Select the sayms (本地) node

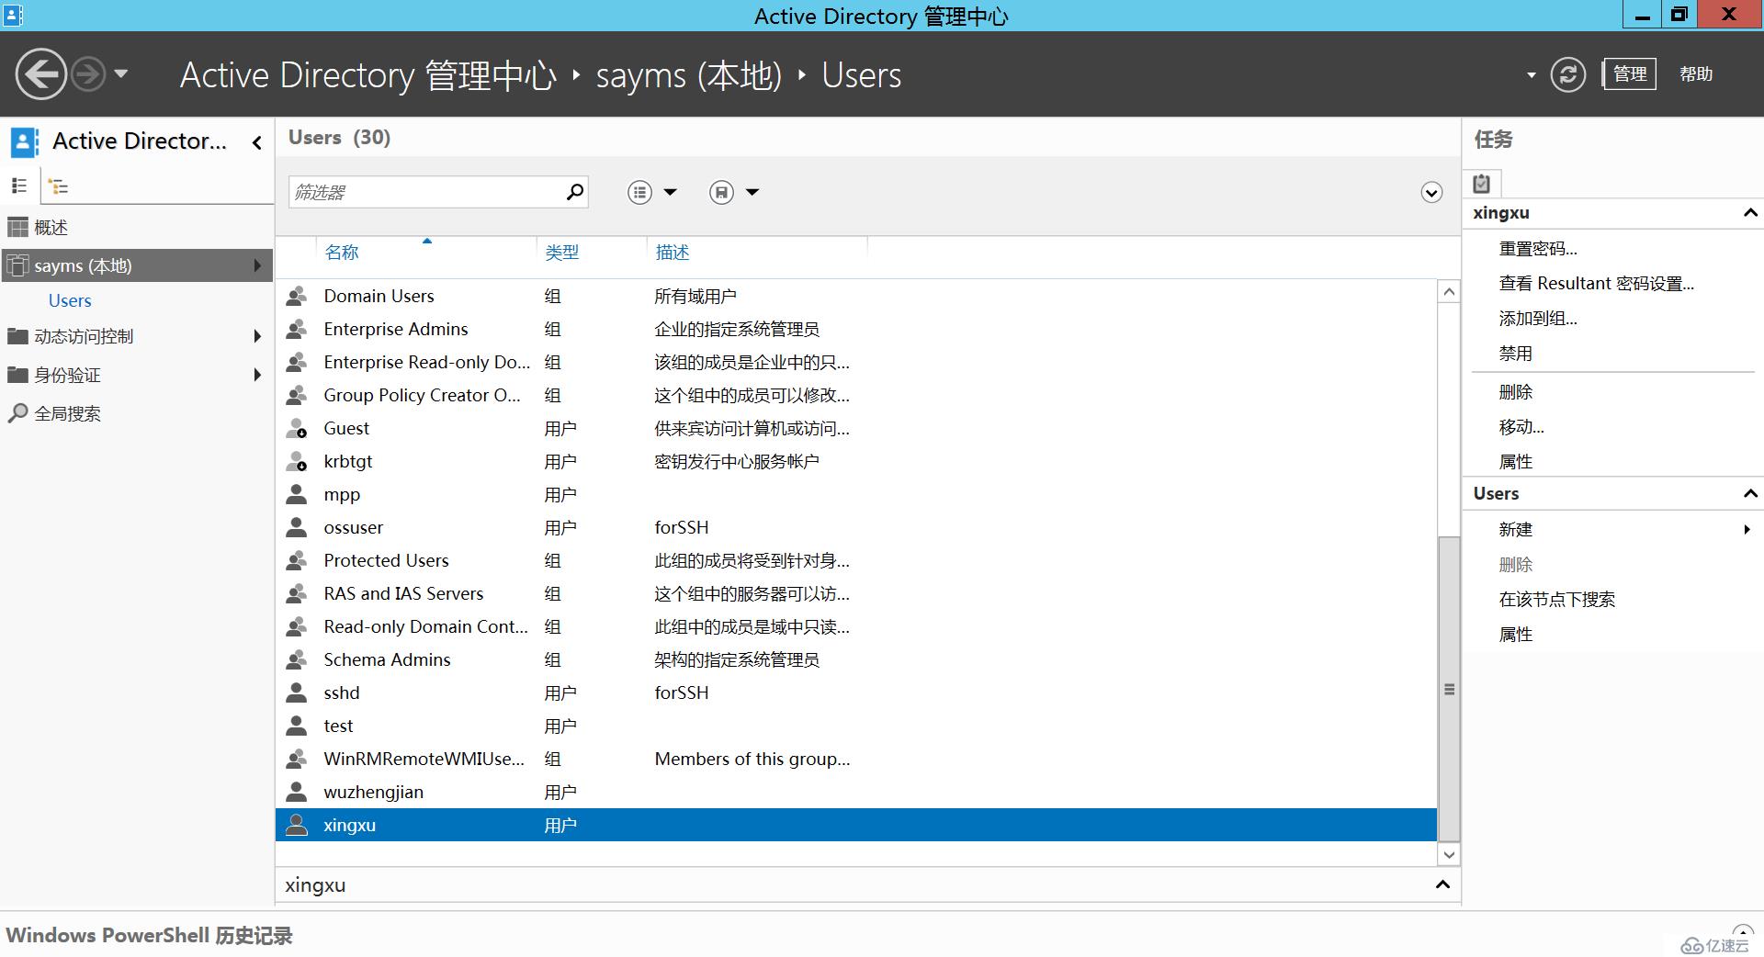click(x=136, y=265)
